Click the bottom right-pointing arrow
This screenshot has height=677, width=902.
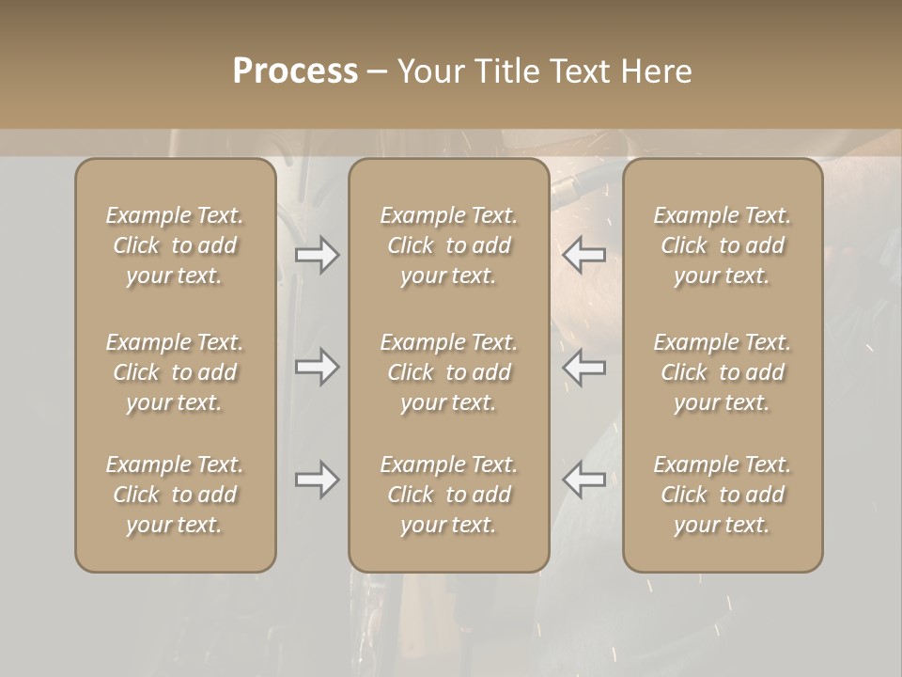click(317, 480)
